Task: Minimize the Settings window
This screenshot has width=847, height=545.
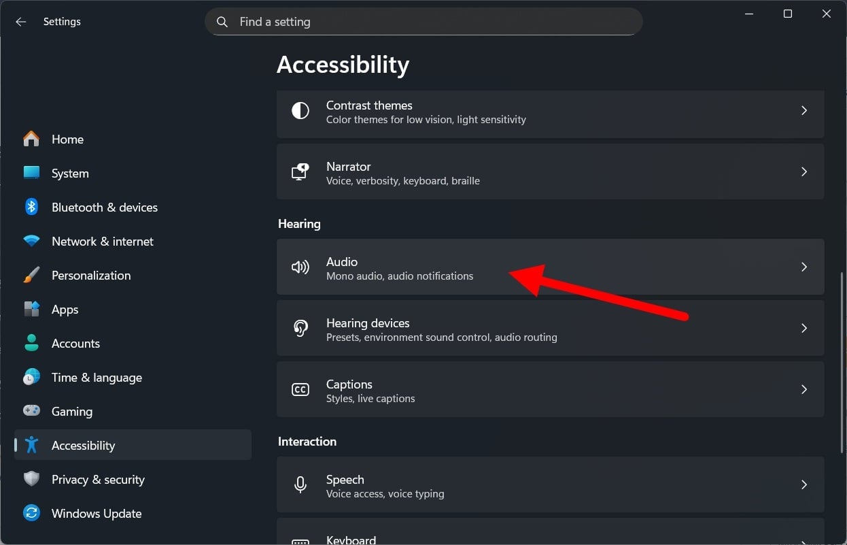Action: pos(749,14)
